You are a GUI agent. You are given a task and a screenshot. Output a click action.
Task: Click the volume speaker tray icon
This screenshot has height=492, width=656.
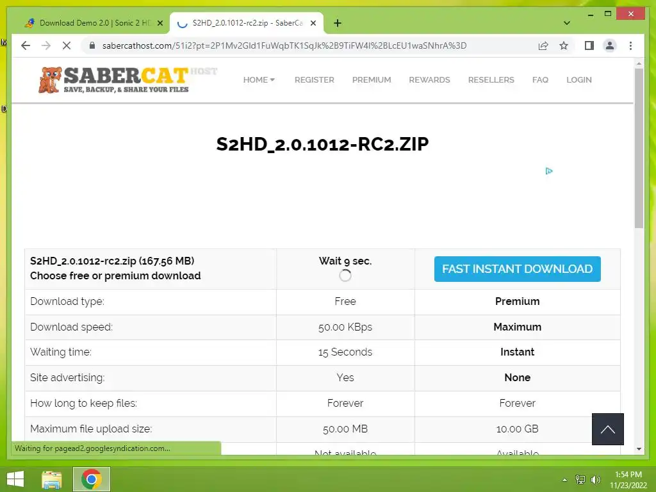coord(595,480)
